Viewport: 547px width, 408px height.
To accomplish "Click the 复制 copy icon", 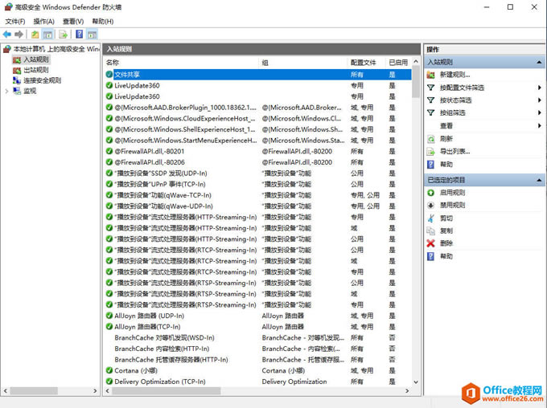I will pyautogui.click(x=431, y=231).
